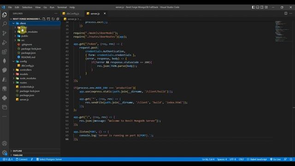Screen dimensions: 295x166
Task: Open the MongoDB leaf icon
Action: [4, 61]
